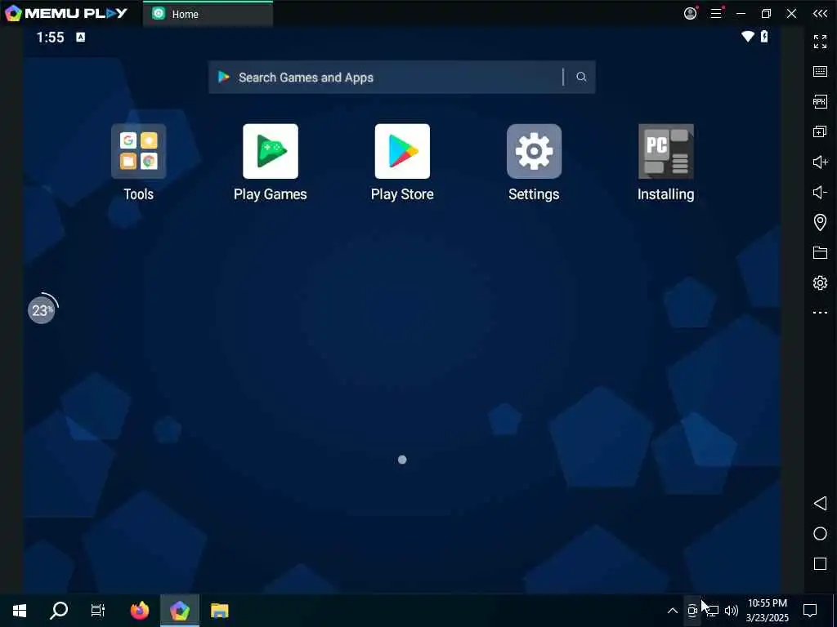Image resolution: width=837 pixels, height=627 pixels.
Task: Tap the Android Back button
Action: tap(820, 503)
